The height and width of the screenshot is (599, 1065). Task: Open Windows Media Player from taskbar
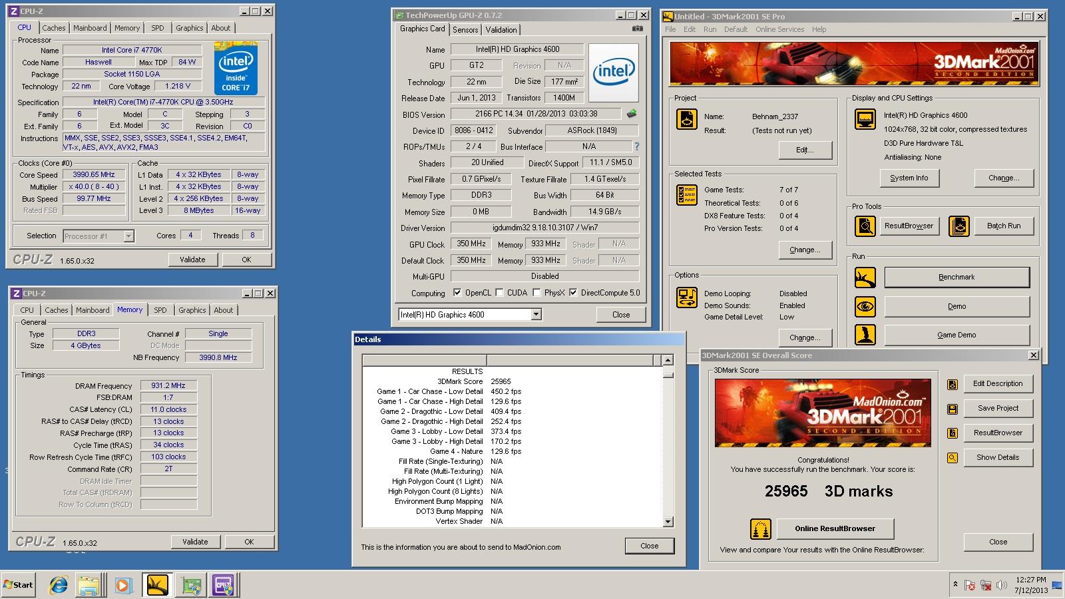123,586
